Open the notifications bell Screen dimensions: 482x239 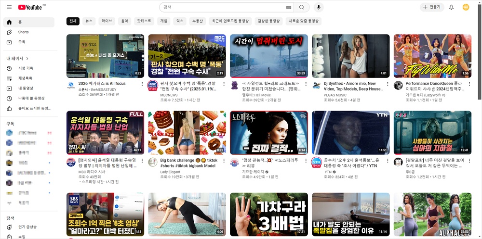[451, 7]
